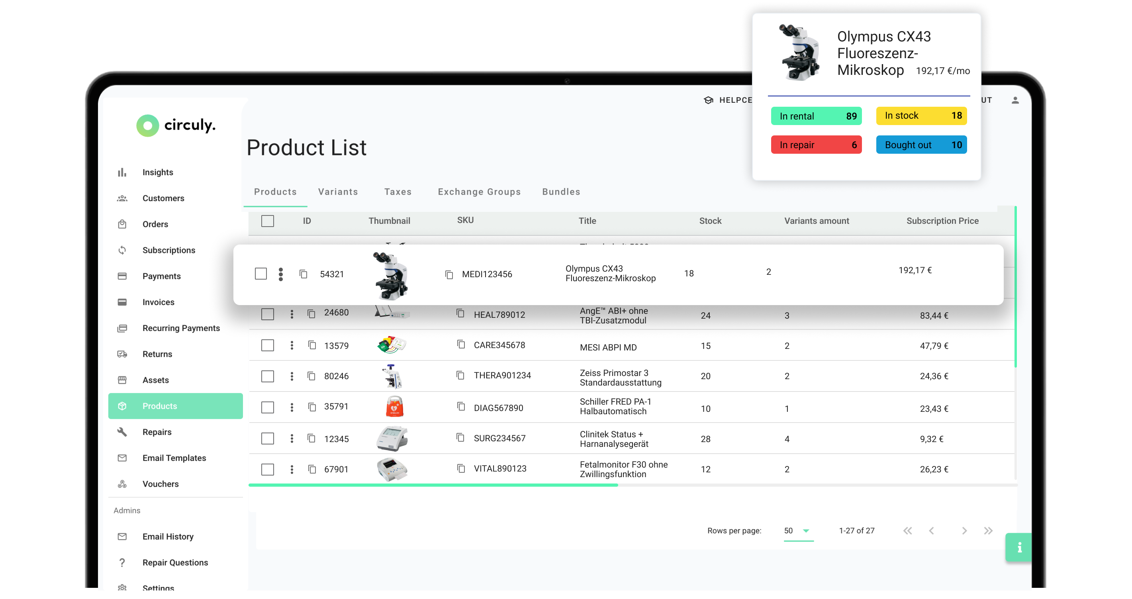Click the Helpcenter graduation cap icon
This screenshot has width=1132, height=599.
pos(708,100)
